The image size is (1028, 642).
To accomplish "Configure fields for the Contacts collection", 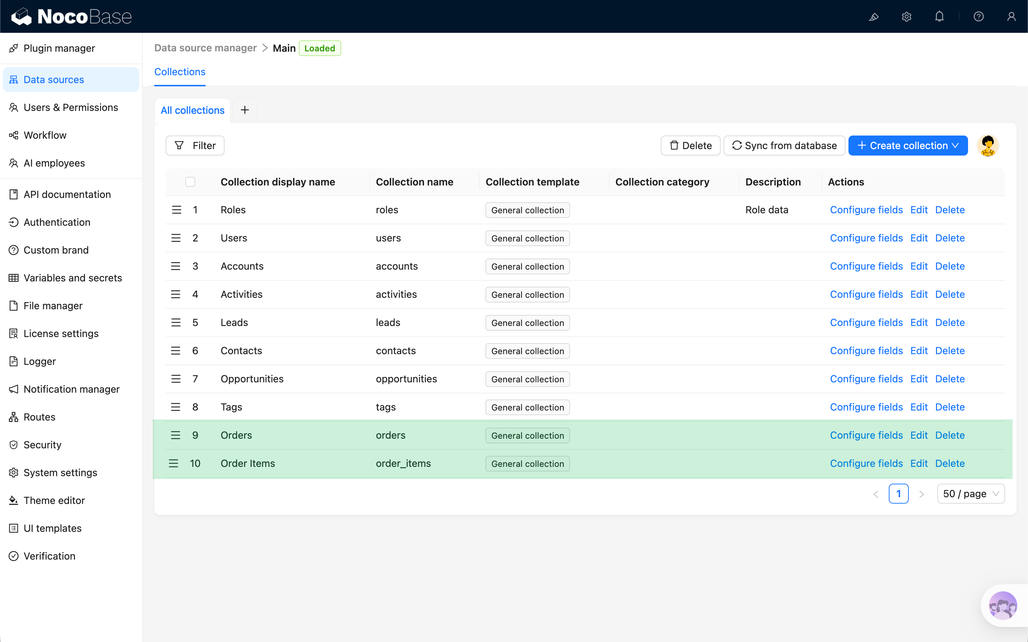I will [866, 350].
